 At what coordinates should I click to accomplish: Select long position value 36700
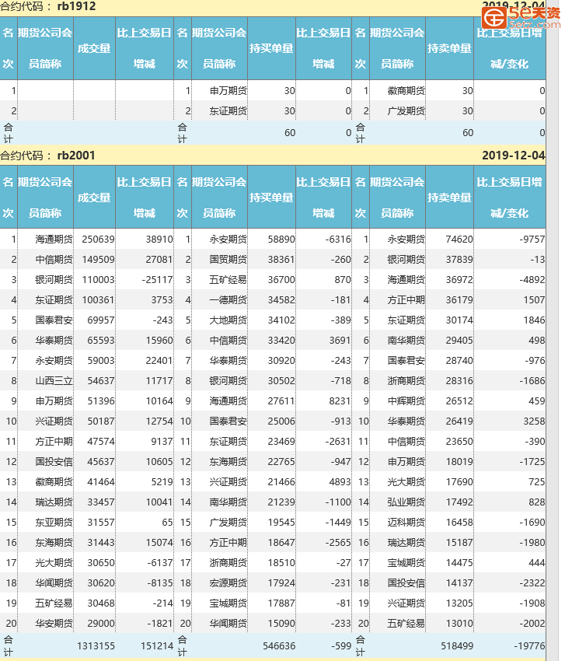(281, 280)
